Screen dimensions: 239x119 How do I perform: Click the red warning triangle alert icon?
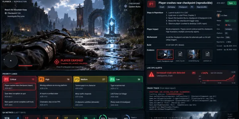(x=151, y=74)
